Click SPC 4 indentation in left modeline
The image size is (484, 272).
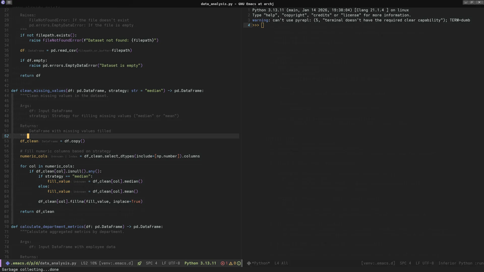(152, 263)
